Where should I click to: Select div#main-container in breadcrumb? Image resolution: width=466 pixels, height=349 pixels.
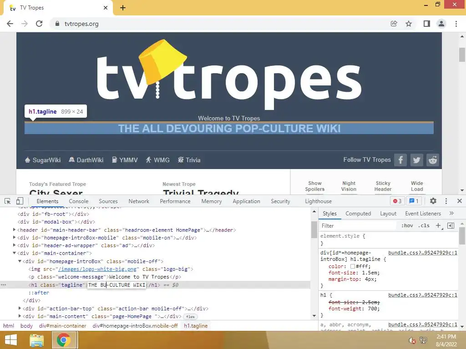pyautogui.click(x=63, y=326)
